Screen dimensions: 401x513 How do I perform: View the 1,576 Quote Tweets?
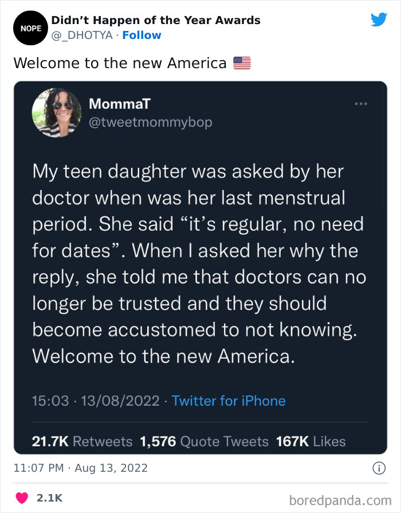tap(204, 441)
